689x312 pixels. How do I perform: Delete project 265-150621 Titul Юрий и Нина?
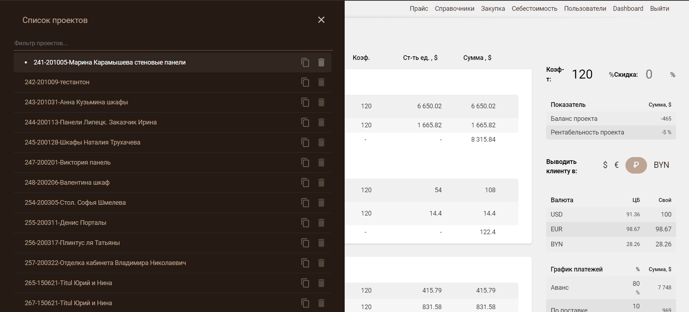pos(321,283)
